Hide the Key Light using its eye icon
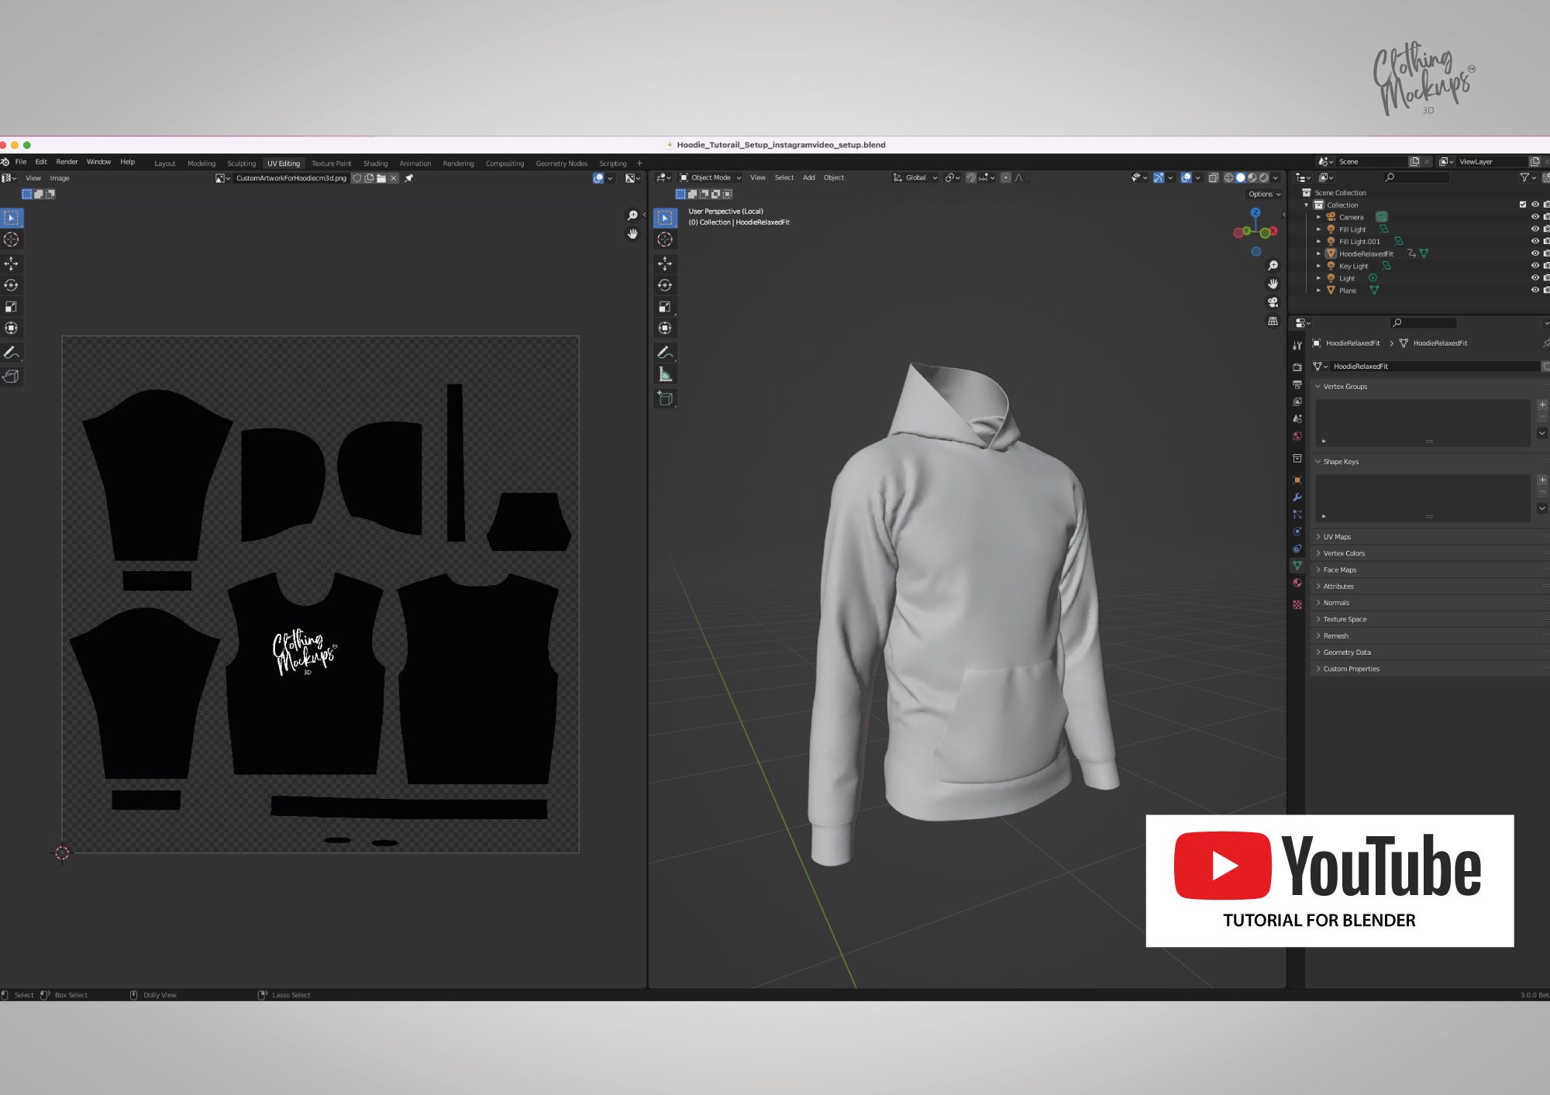 pos(1534,266)
